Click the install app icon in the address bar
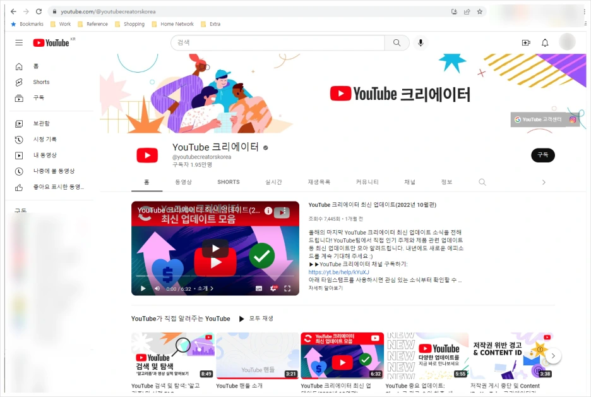 (x=454, y=12)
